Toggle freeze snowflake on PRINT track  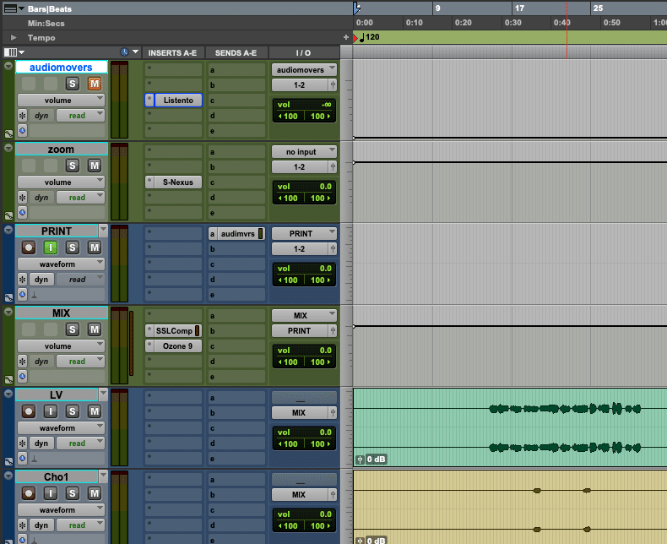[x=23, y=280]
